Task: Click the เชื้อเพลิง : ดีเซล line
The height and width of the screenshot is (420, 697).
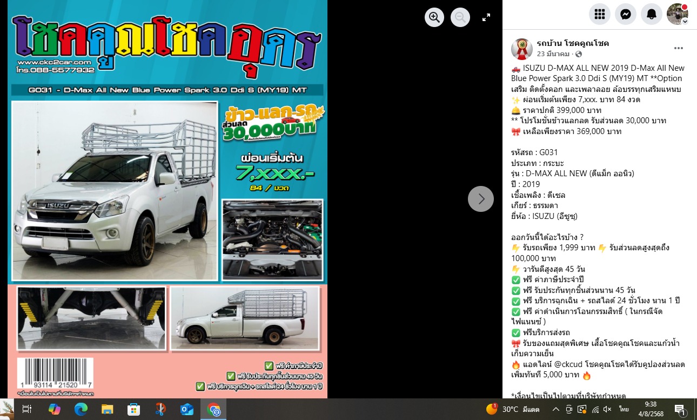Action: click(538, 195)
